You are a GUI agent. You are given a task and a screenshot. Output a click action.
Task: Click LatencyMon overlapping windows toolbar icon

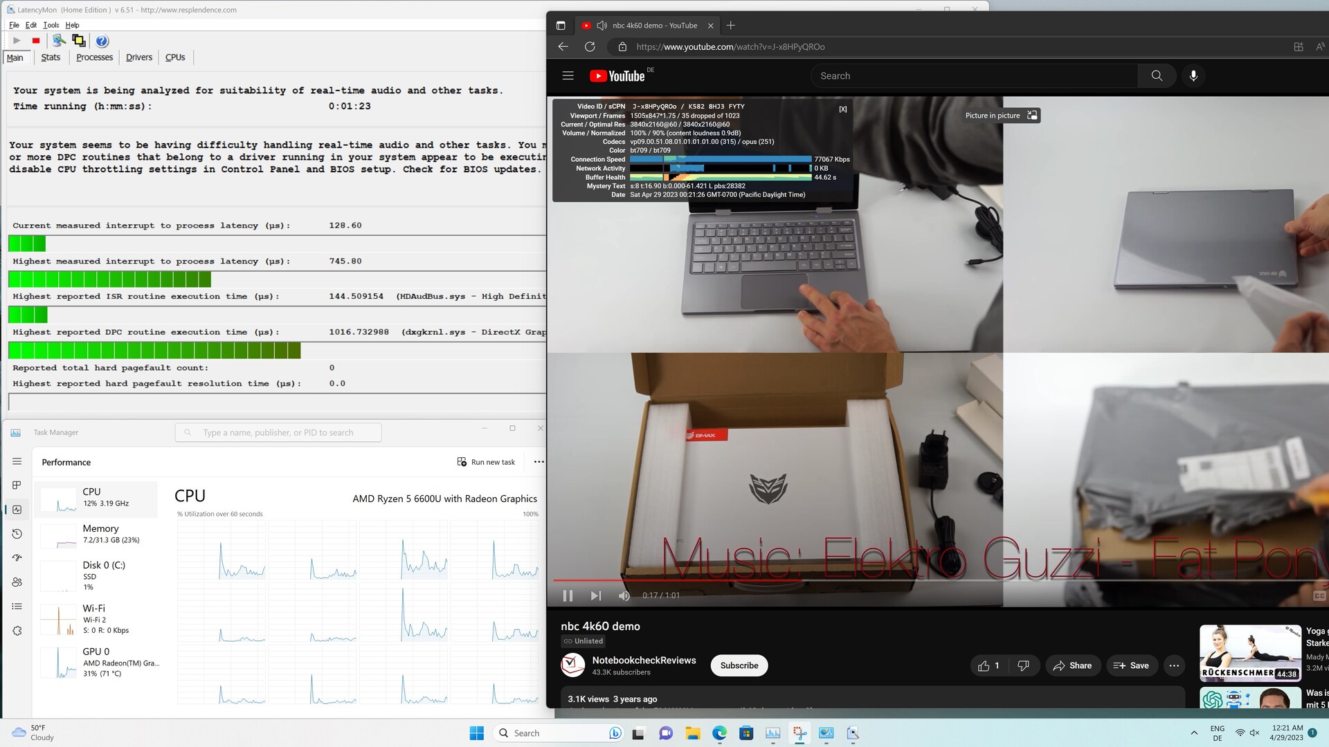click(78, 41)
